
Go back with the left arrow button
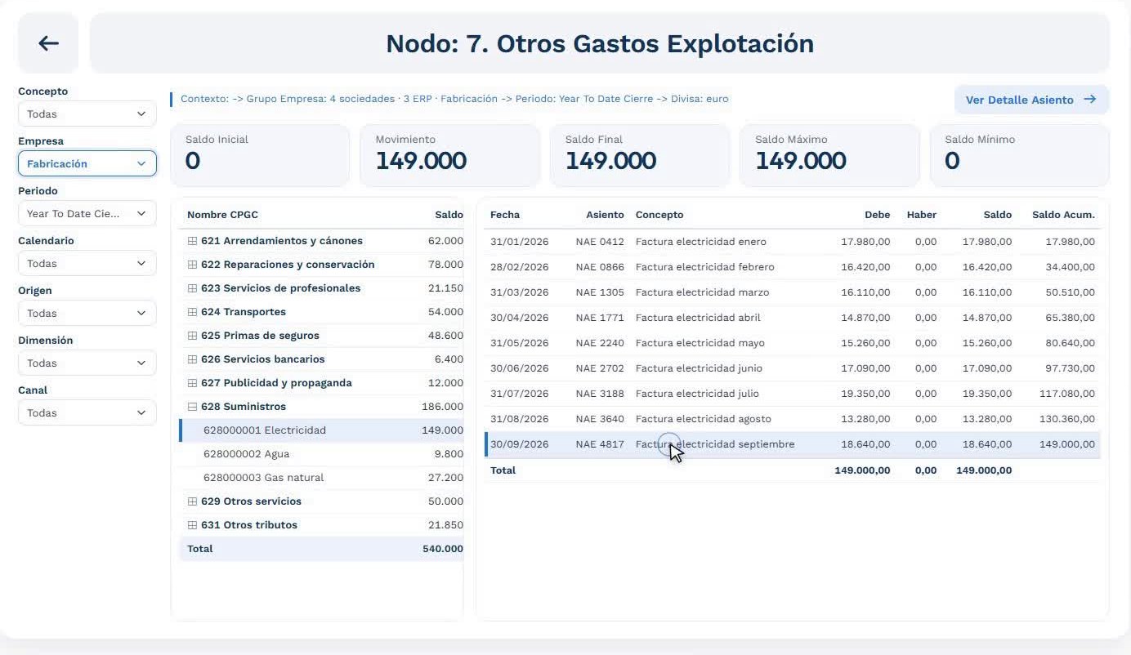[x=48, y=43]
